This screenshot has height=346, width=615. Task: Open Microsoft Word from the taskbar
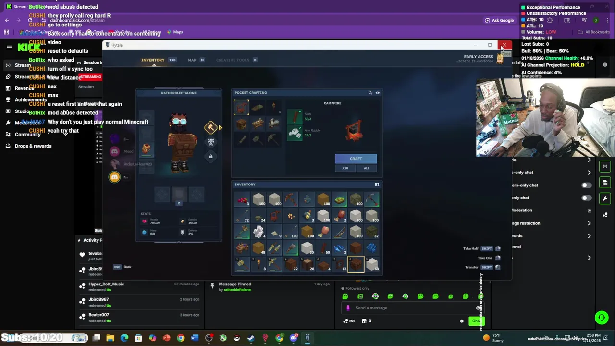pyautogui.click(x=195, y=338)
